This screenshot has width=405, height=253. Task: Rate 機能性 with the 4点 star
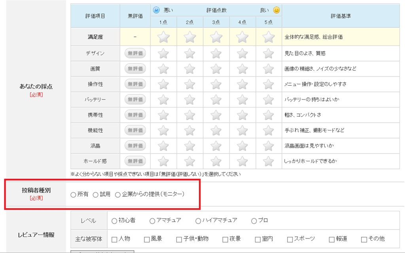242,130
